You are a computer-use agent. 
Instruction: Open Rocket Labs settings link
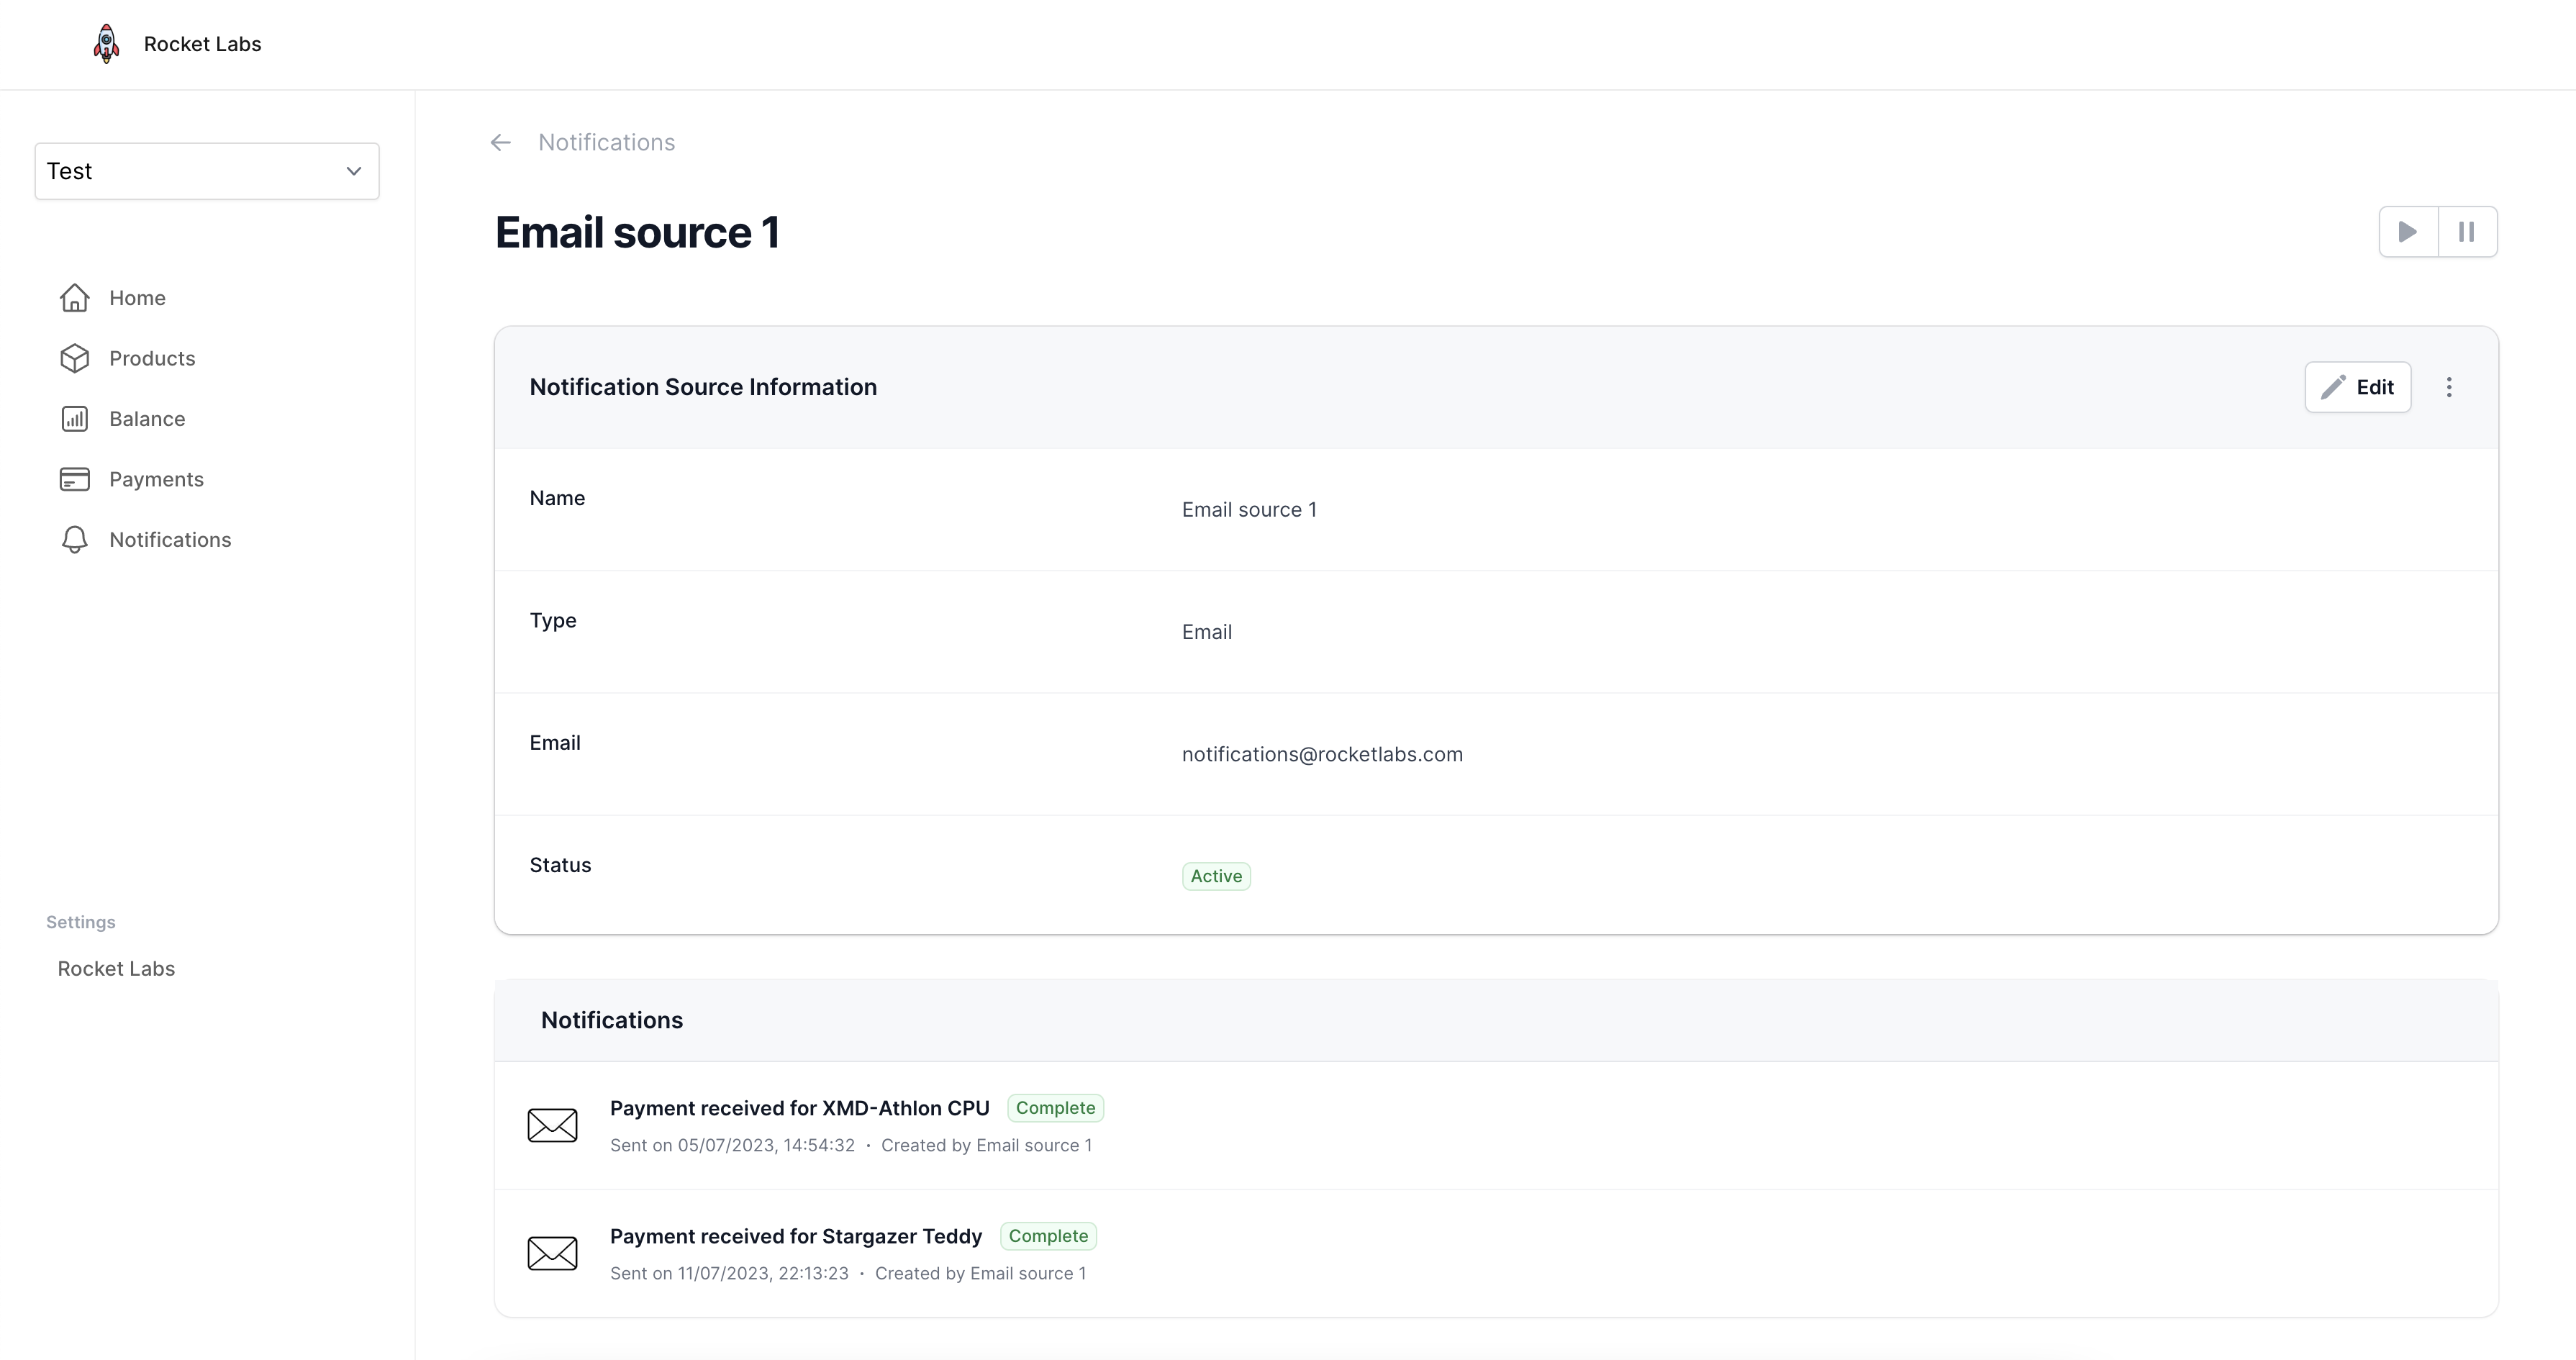(116, 968)
